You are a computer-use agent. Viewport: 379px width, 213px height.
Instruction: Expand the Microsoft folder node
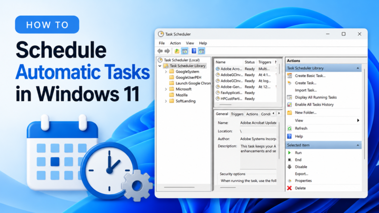[x=166, y=89]
